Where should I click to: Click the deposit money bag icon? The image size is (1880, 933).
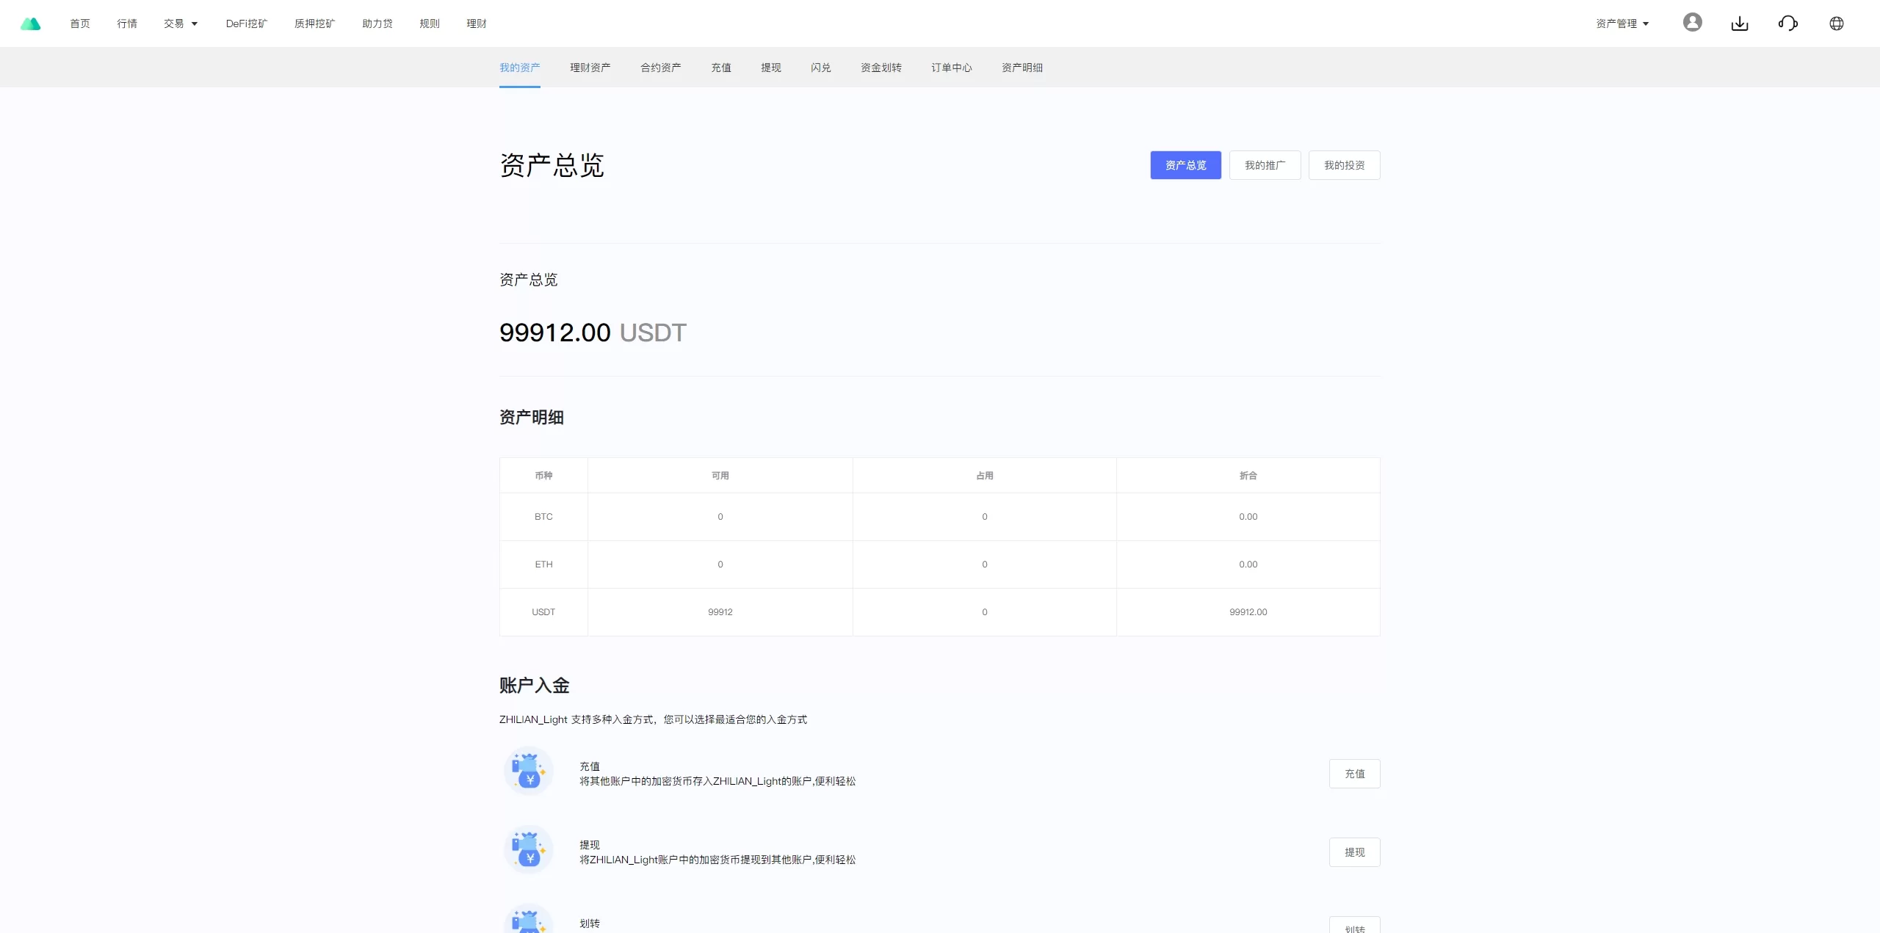(528, 772)
